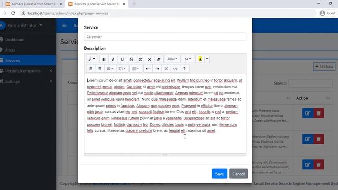Edit the first service row
Viewport: 338px width, 190px height.
point(307,113)
